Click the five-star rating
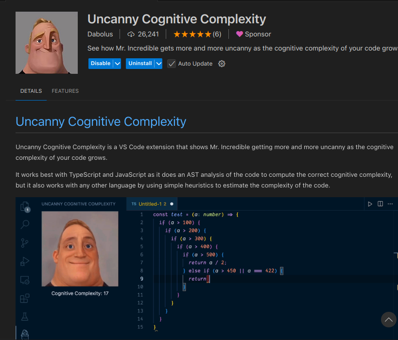The height and width of the screenshot is (340, 398). click(192, 34)
